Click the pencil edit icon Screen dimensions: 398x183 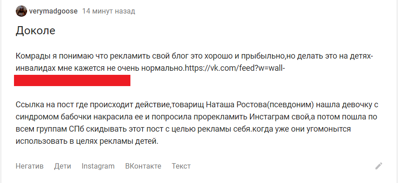point(379,166)
